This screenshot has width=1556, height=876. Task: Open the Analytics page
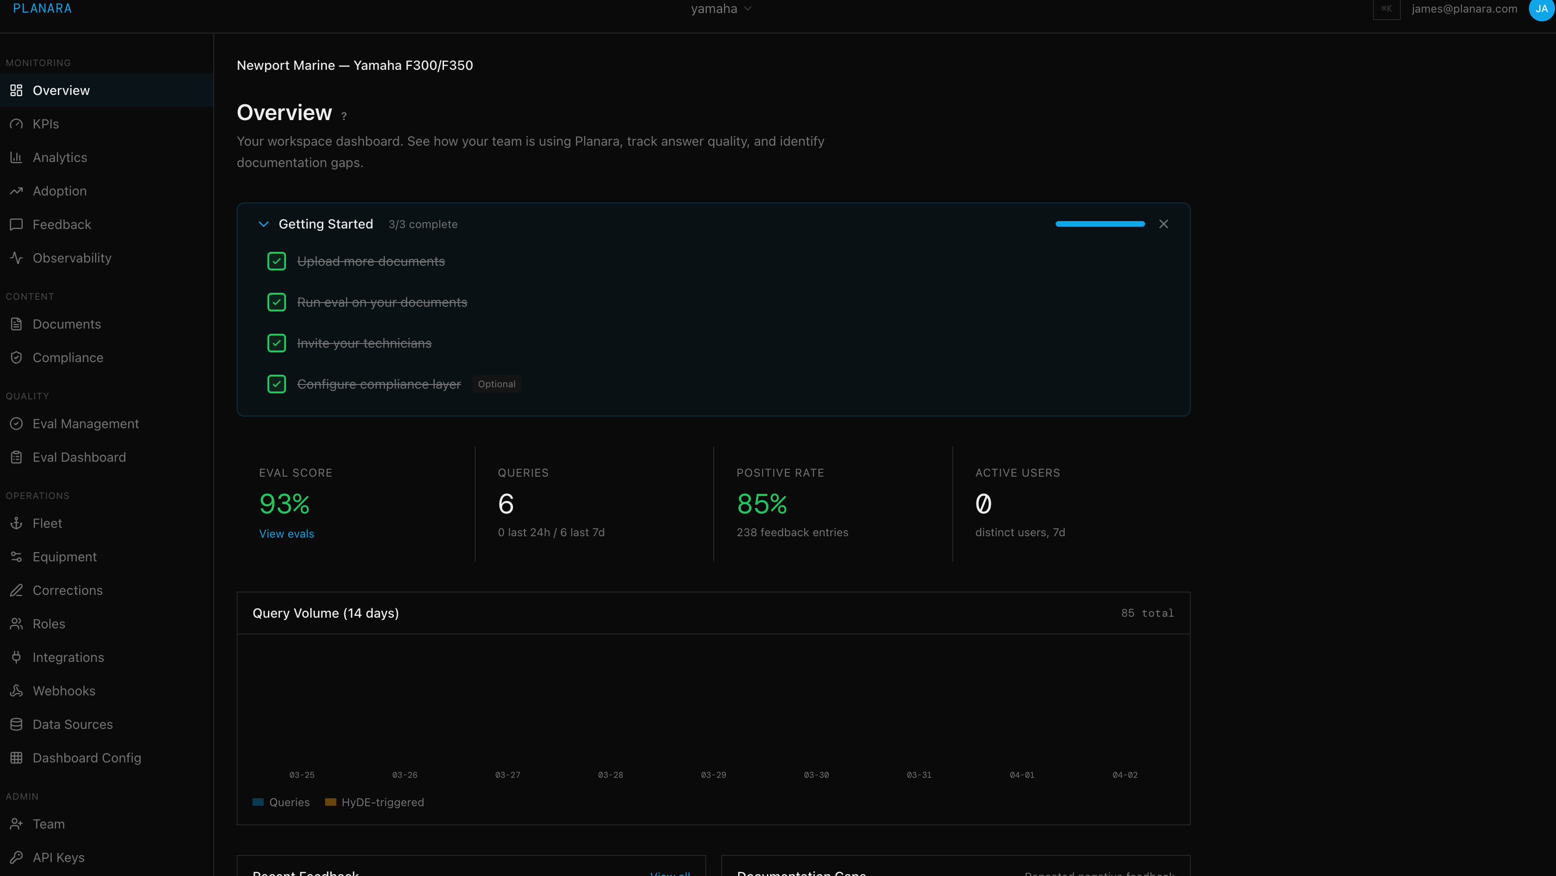point(106,157)
